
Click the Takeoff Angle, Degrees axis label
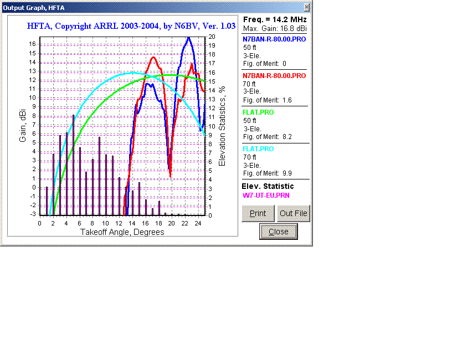pyautogui.click(x=122, y=232)
